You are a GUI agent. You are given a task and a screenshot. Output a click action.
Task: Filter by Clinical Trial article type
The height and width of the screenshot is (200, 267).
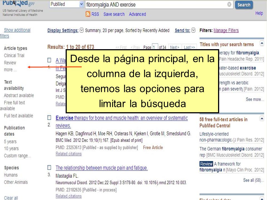pyautogui.click(x=14, y=56)
